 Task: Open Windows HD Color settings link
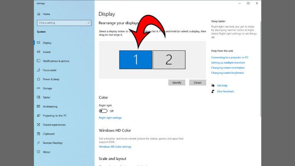point(115,147)
